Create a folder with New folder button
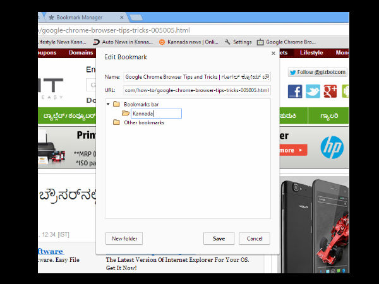379x284 pixels. click(124, 239)
